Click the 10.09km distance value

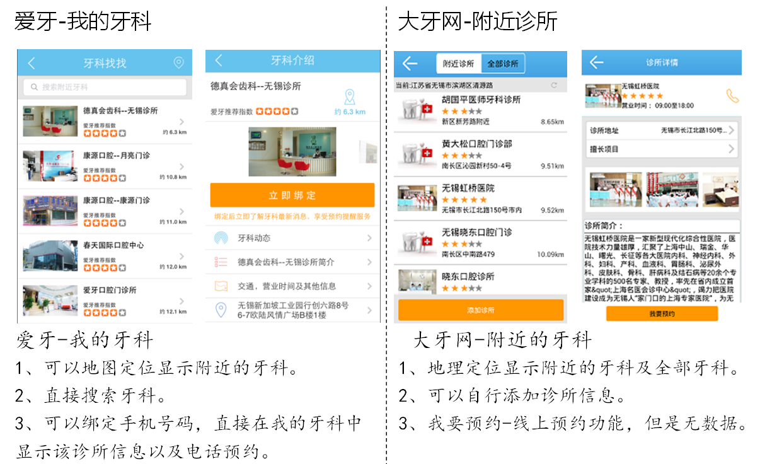click(550, 254)
